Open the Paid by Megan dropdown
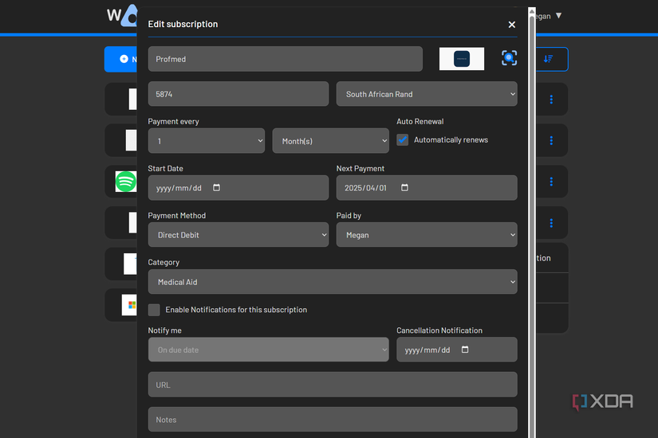The image size is (658, 438). coord(427,235)
